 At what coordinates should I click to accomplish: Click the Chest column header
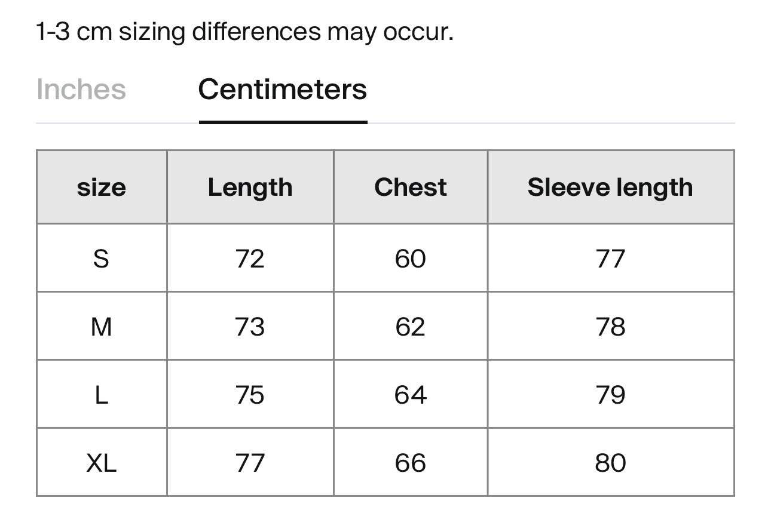tap(410, 188)
